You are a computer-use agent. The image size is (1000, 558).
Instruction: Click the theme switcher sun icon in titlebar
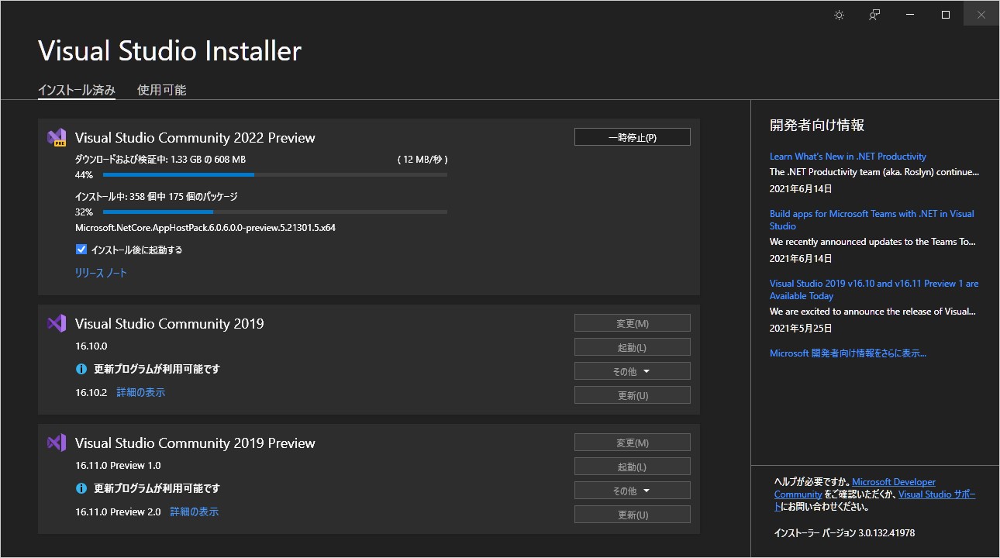click(838, 14)
